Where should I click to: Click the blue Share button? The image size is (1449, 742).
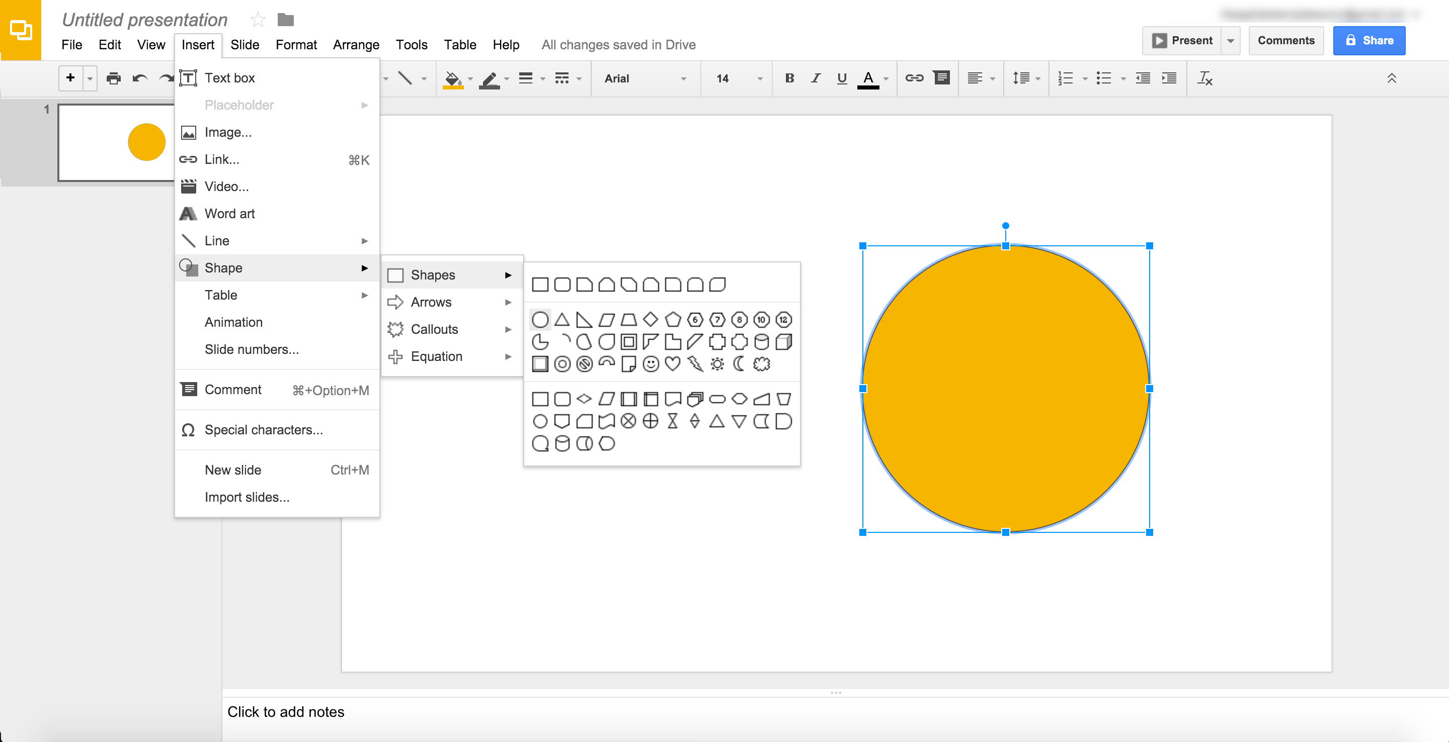click(1369, 41)
